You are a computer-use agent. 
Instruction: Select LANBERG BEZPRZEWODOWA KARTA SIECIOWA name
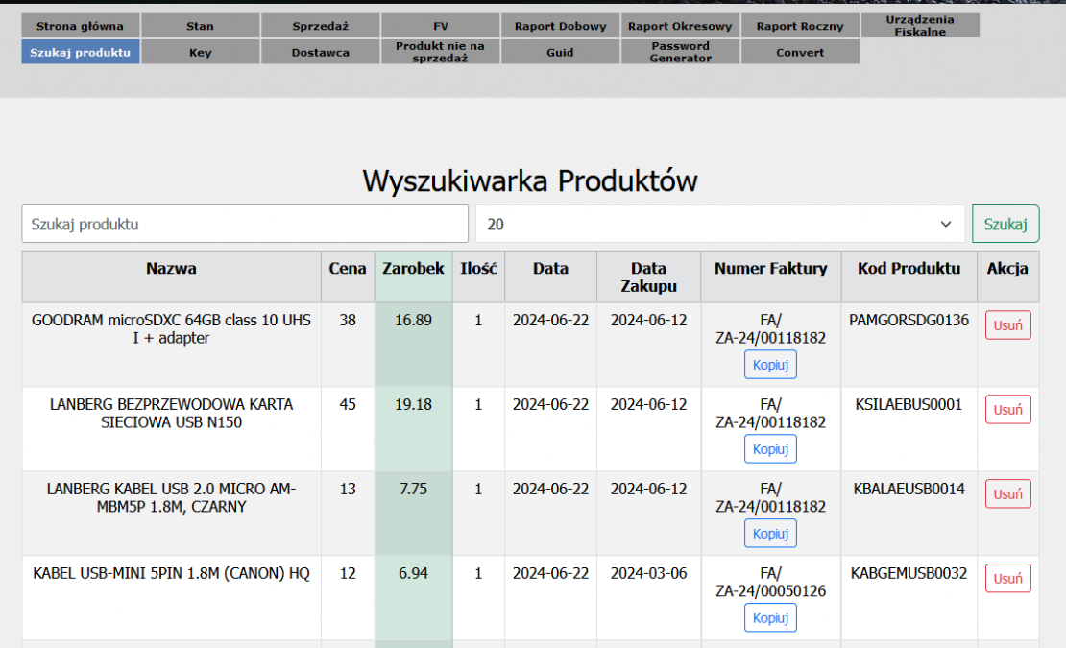click(x=171, y=413)
